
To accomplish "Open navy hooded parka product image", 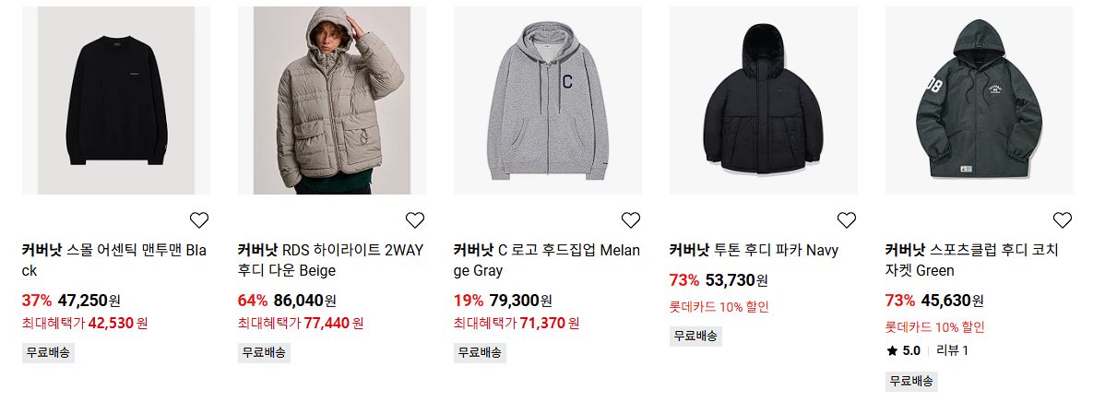I will 764,100.
